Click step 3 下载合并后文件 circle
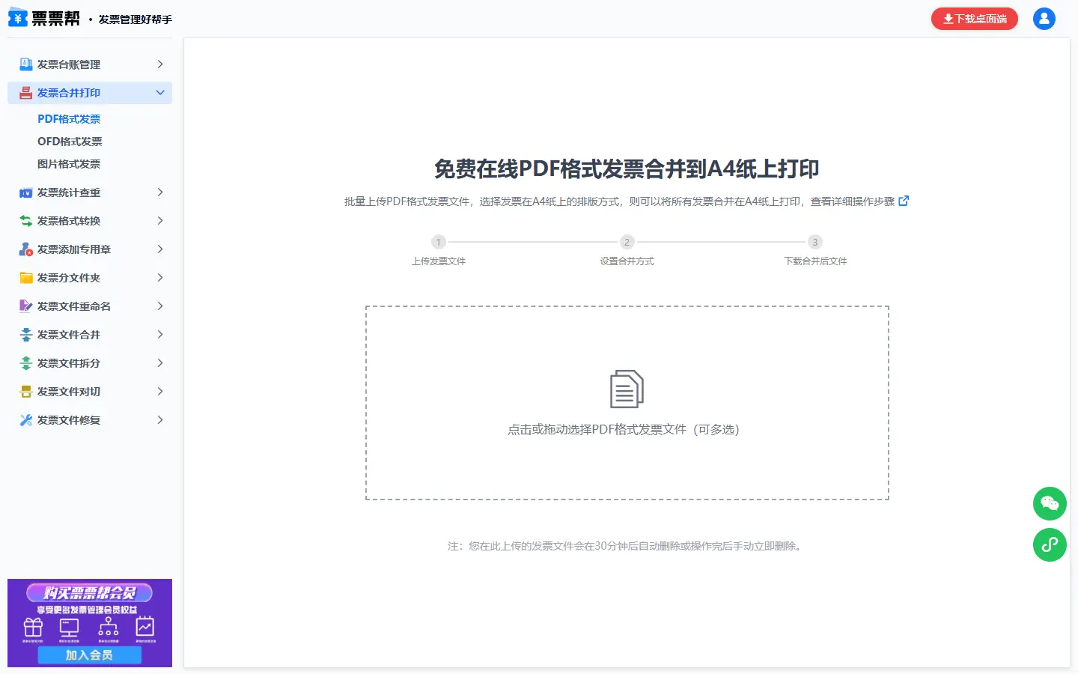1078x674 pixels. [815, 242]
